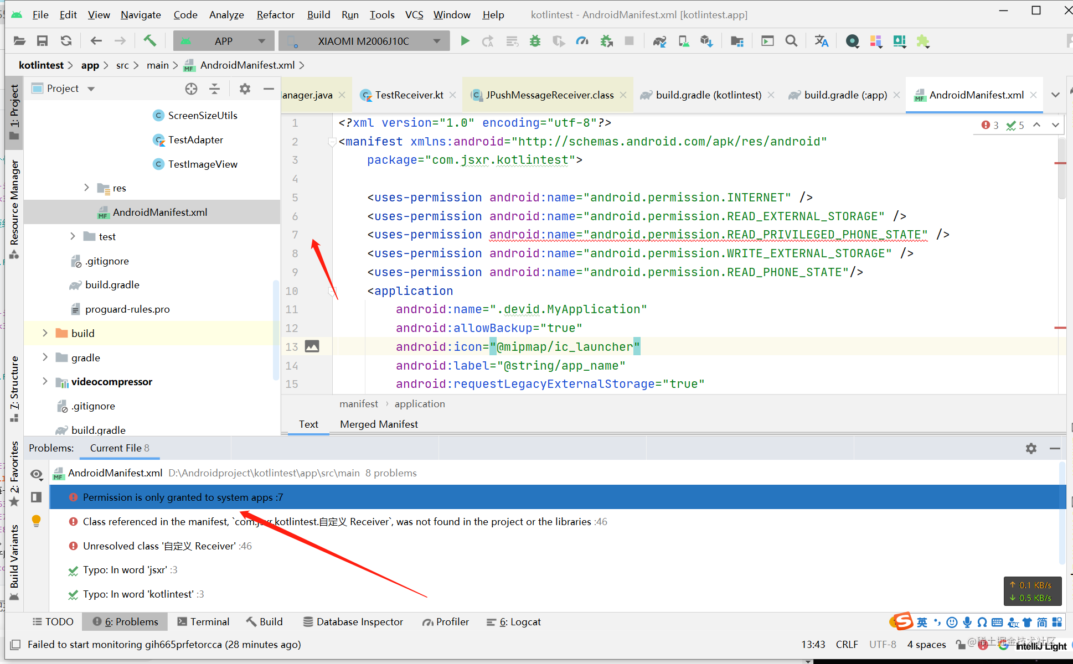
Task: Debug the app with the bug icon
Action: coord(535,41)
